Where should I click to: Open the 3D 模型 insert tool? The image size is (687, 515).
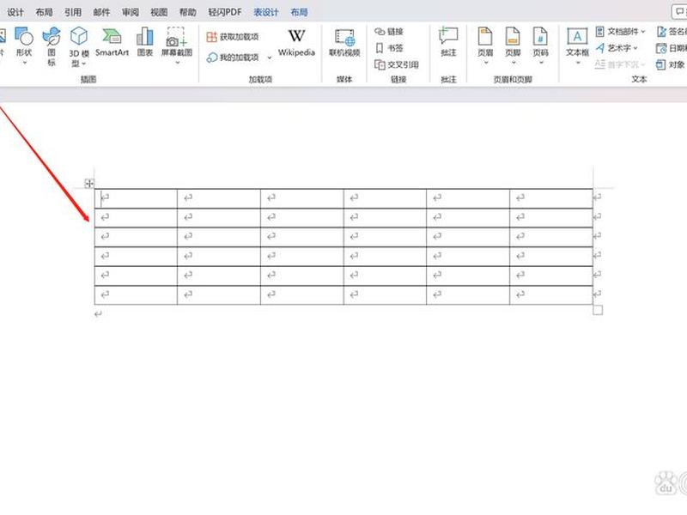(x=79, y=47)
